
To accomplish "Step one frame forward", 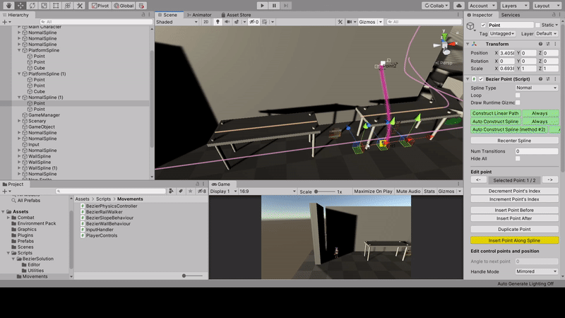I will coord(286,6).
